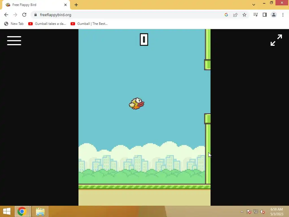Click the network status tray icon
Screen dimensions: 289x217
[x=256, y=212]
